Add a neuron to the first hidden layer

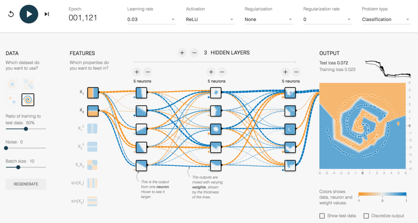click(x=137, y=72)
